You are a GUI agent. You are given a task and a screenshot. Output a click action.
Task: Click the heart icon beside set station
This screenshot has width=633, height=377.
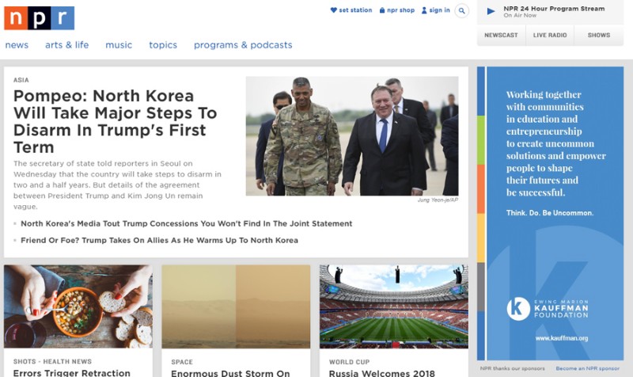pyautogui.click(x=333, y=10)
